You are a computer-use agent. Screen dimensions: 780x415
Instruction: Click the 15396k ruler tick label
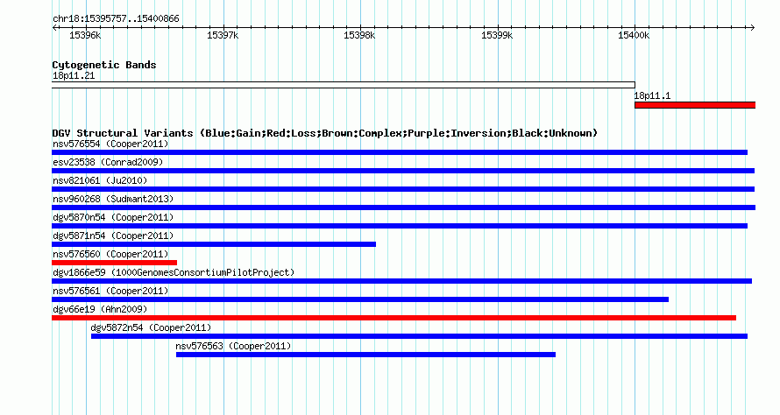coord(85,35)
